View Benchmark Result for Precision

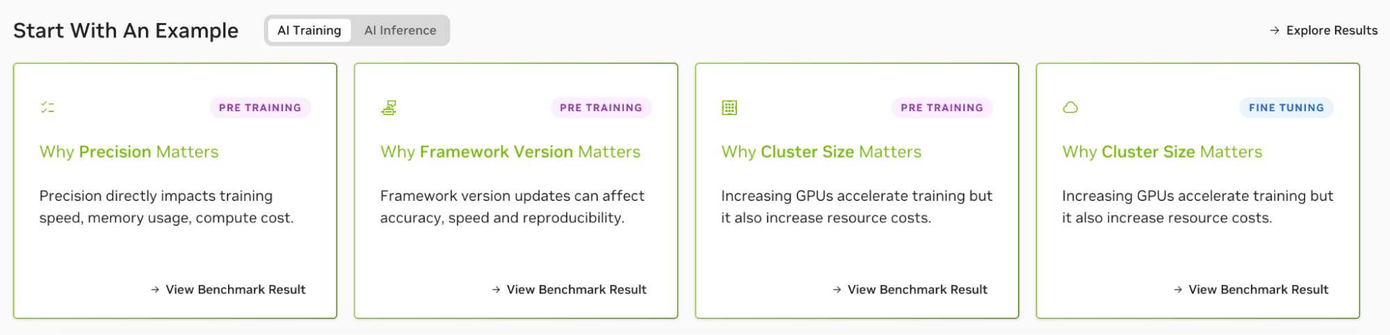(235, 290)
